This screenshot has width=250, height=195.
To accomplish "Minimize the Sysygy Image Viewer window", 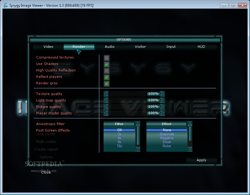I will [x=224, y=6].
